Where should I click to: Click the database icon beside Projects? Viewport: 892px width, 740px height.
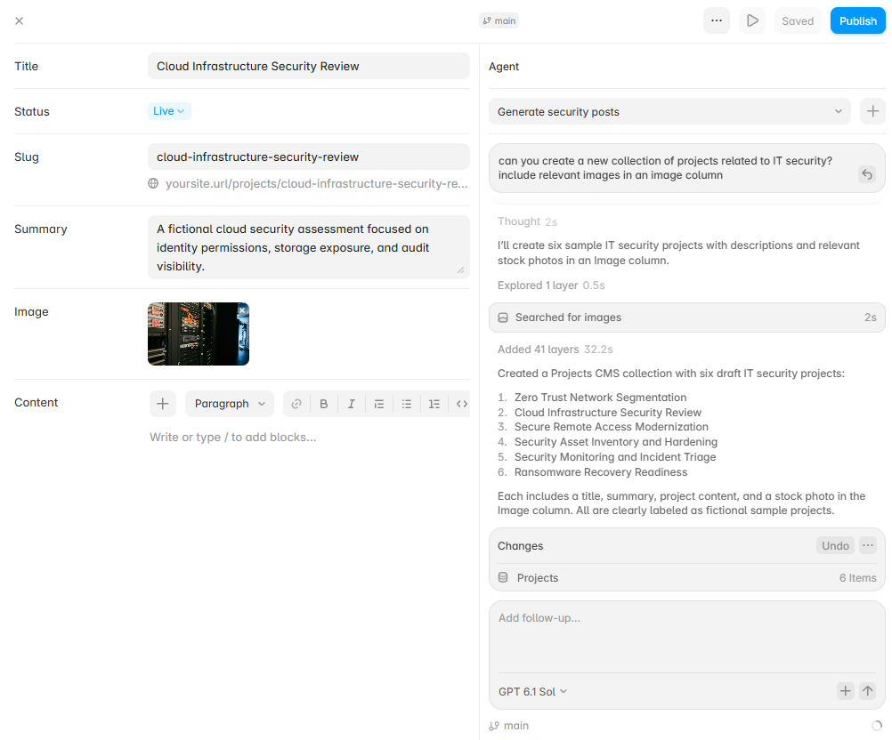point(503,577)
